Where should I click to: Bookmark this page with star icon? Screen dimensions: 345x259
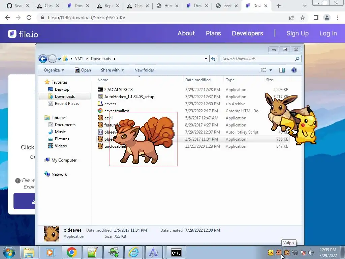click(x=303, y=18)
